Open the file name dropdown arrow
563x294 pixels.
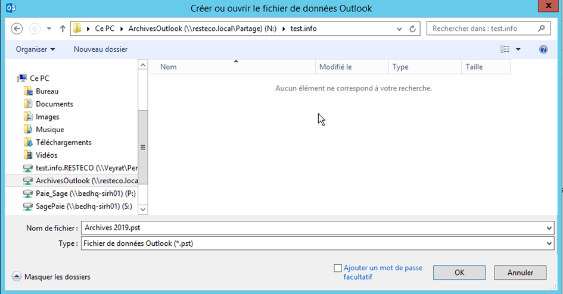pyautogui.click(x=549, y=228)
